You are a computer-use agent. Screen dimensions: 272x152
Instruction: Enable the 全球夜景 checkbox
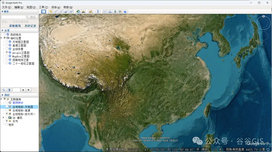[7, 49]
